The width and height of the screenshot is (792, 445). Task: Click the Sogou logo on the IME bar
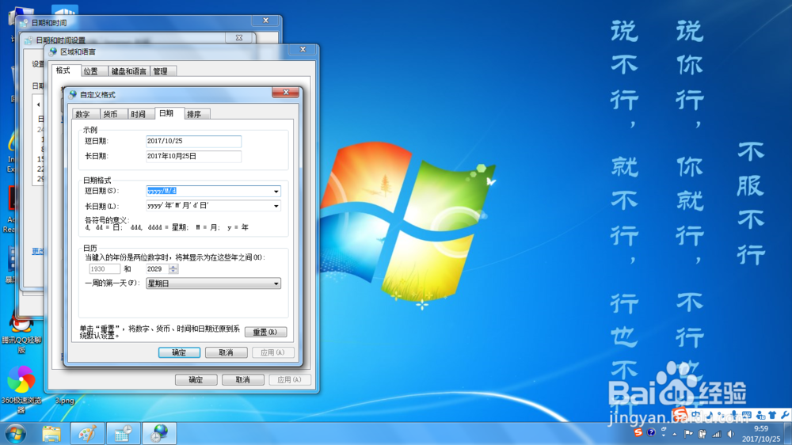click(x=680, y=415)
